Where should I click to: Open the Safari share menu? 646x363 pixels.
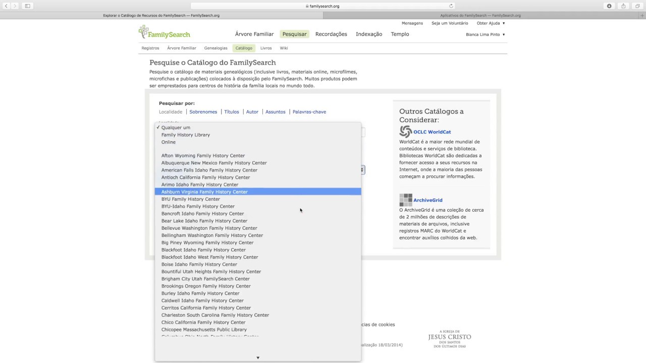click(623, 6)
